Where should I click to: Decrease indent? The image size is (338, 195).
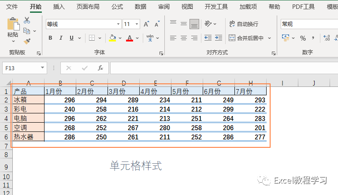208,38
